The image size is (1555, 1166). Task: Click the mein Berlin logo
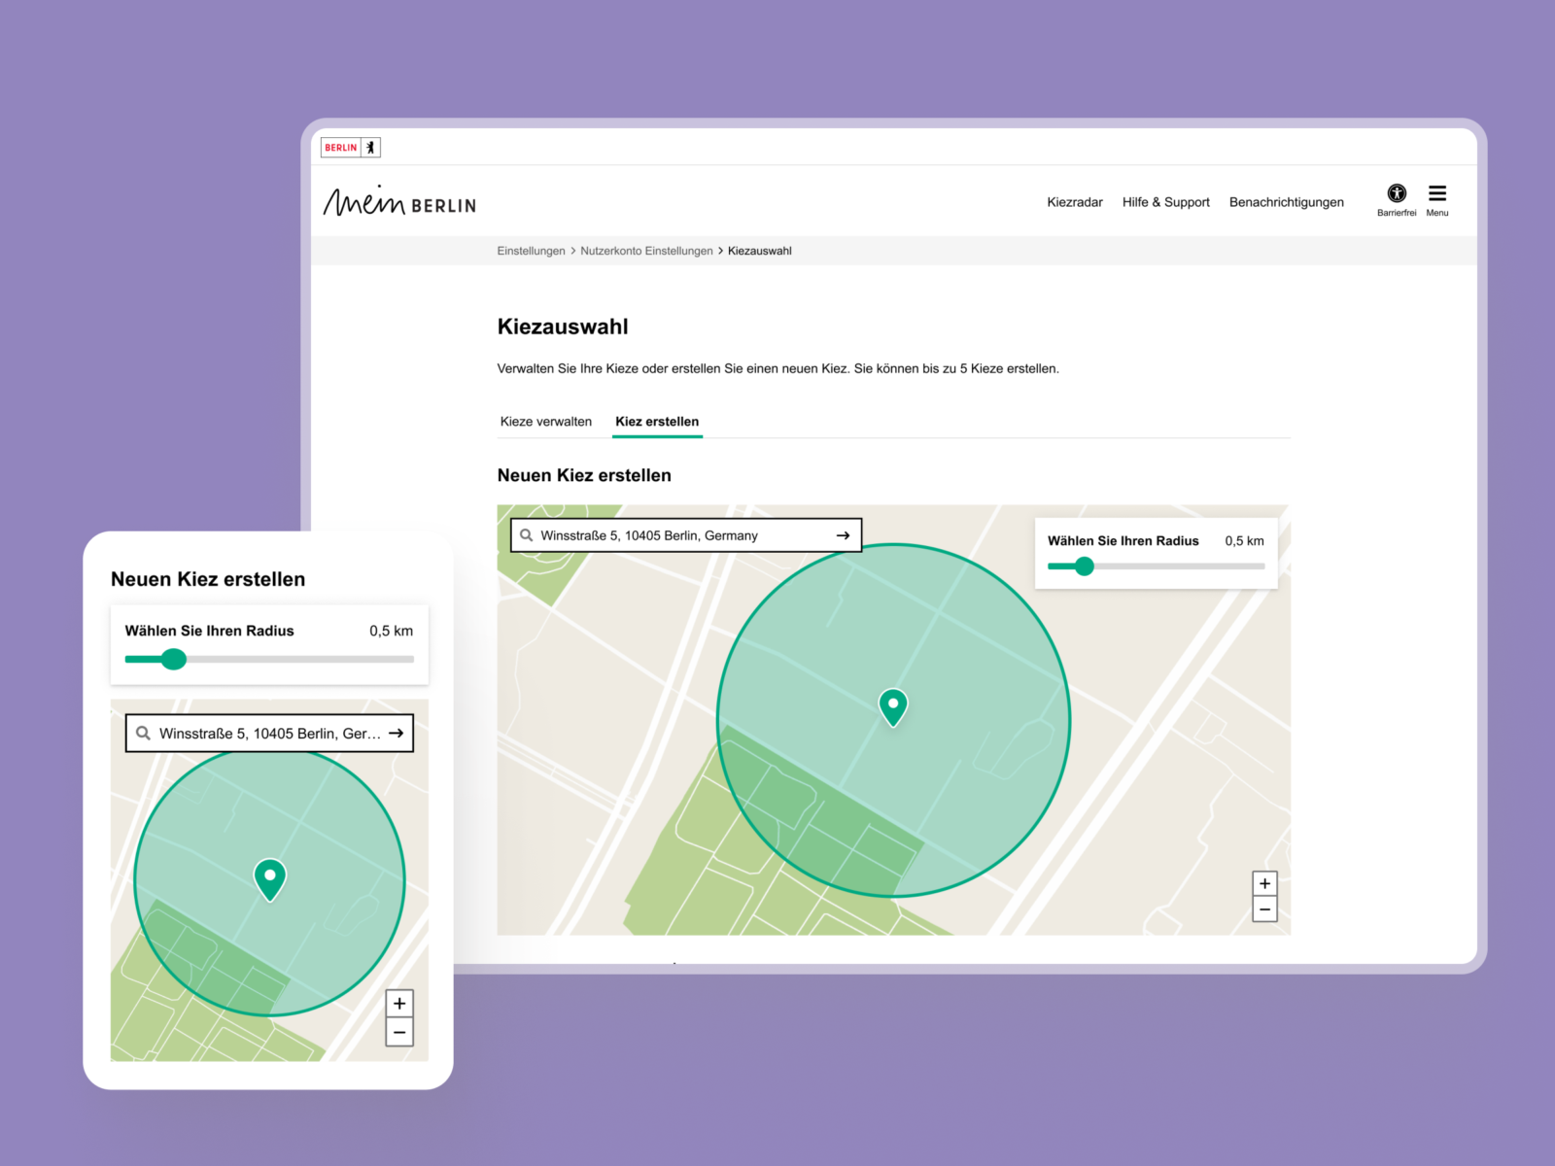coord(399,201)
